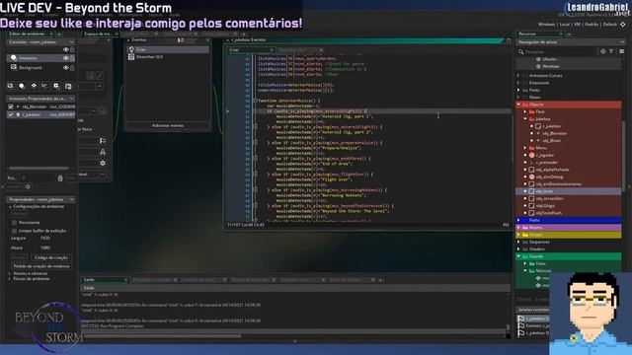632x355 pixels.
Task: Click the Local target link at top right
Action: tap(564, 24)
